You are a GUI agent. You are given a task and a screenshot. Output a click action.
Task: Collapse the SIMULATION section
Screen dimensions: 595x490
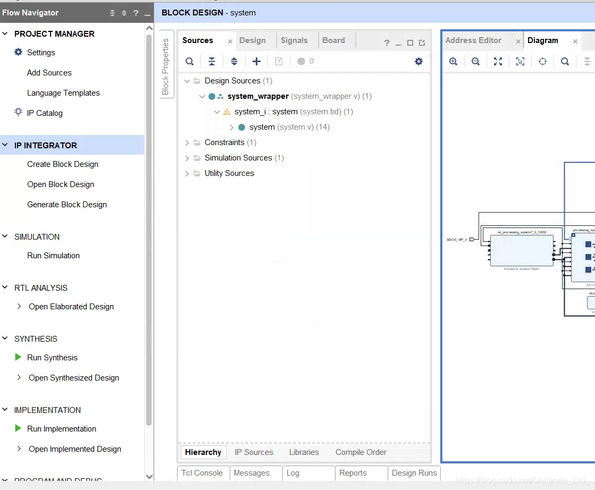pyautogui.click(x=5, y=236)
